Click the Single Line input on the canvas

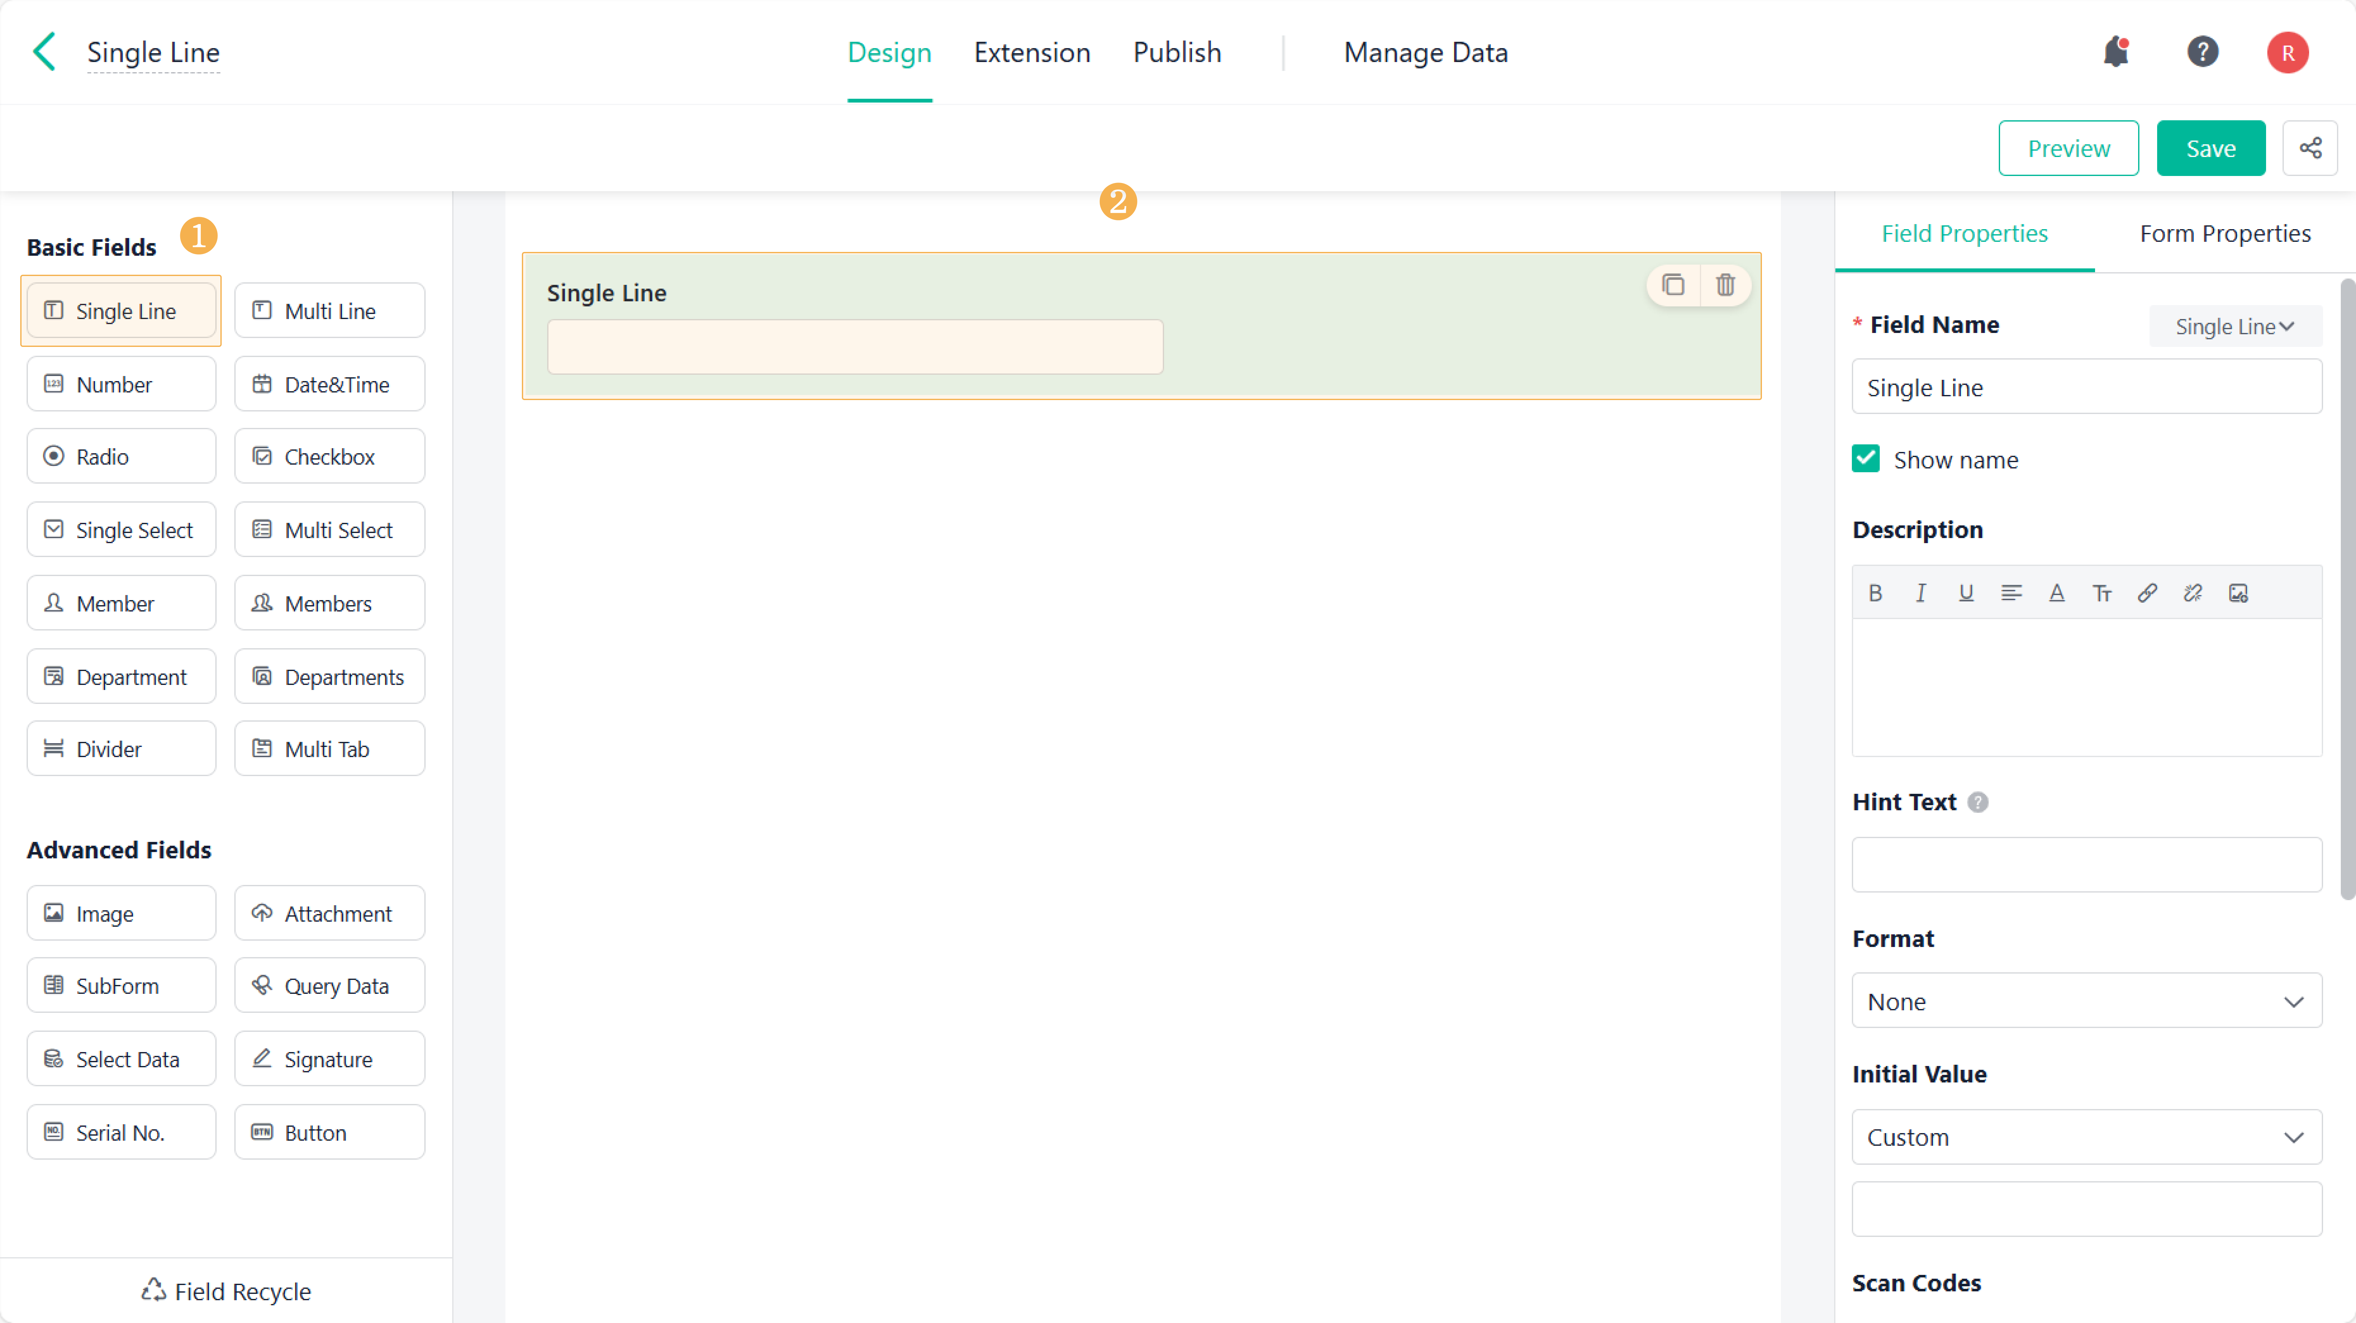click(x=854, y=347)
